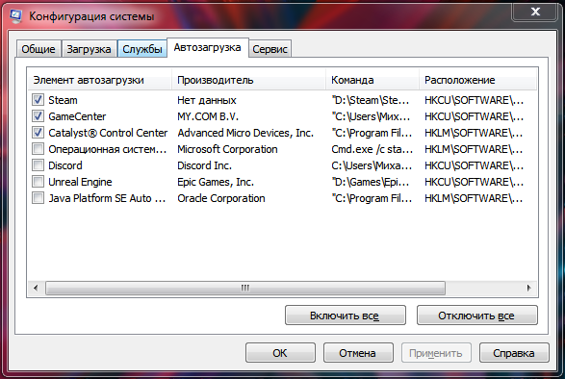Select the Автозагрузка tab
Image resolution: width=565 pixels, height=379 pixels.
[x=208, y=47]
